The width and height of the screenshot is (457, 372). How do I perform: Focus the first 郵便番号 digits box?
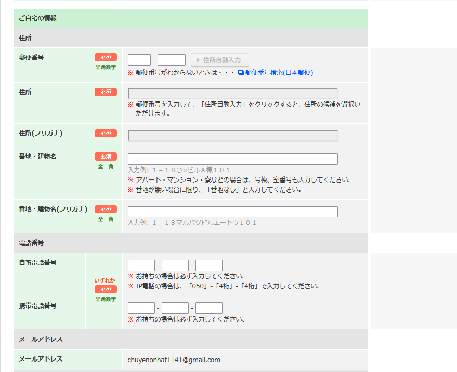(x=139, y=60)
